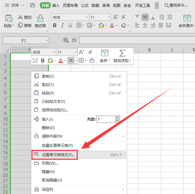Click the justify alignment icon
This screenshot has height=194, width=195.
tap(161, 25)
